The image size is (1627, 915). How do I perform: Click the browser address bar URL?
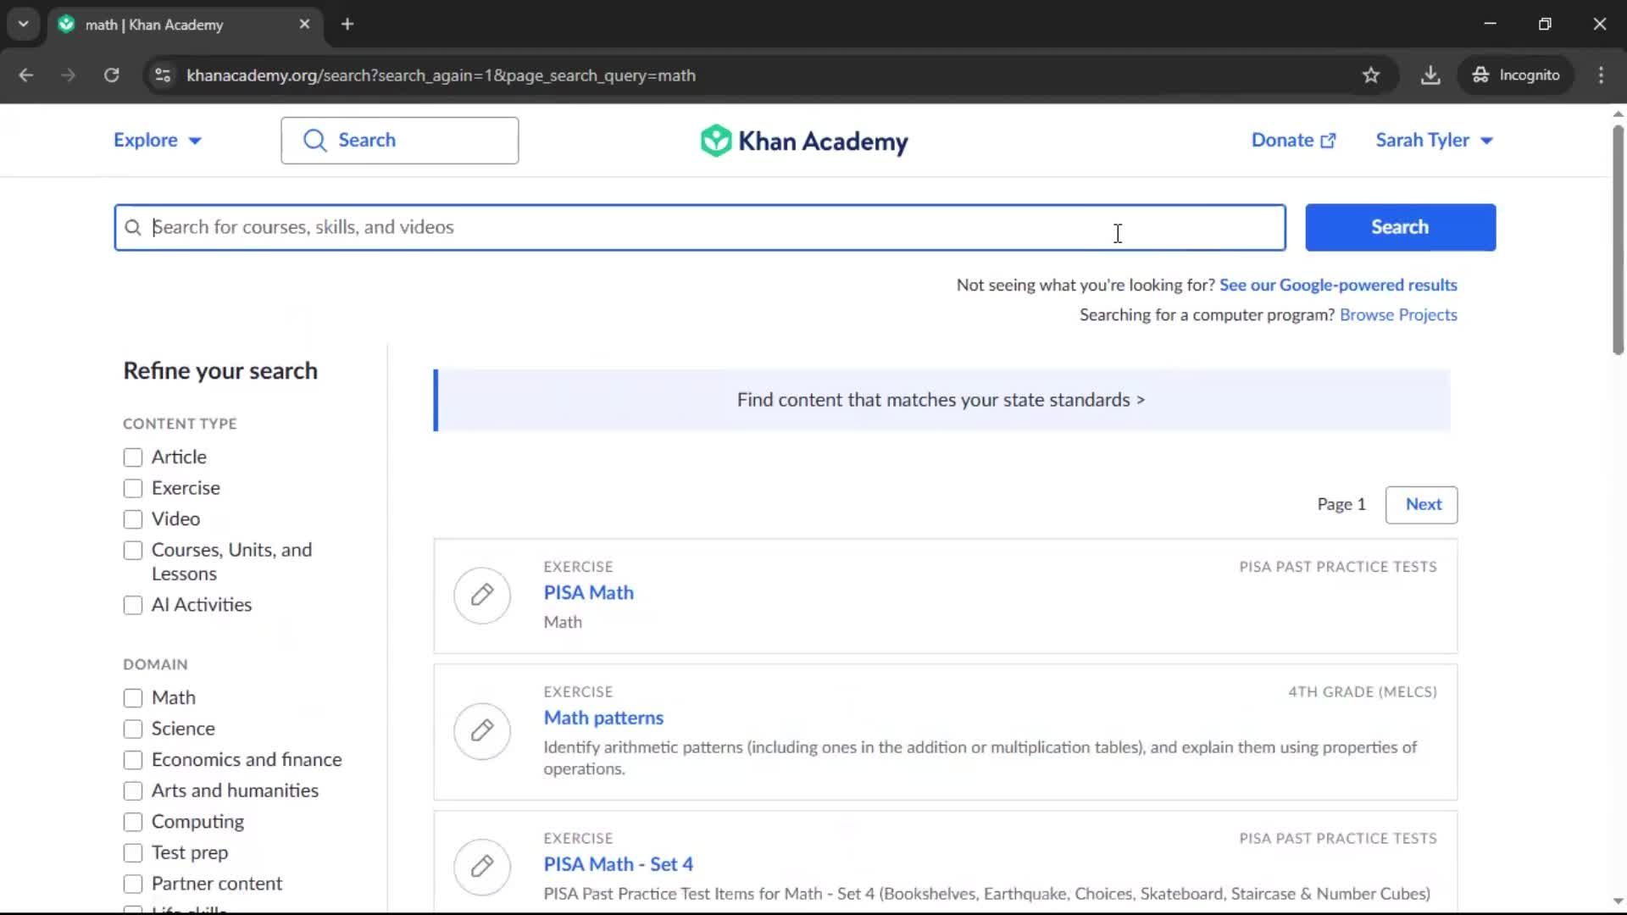click(x=441, y=75)
